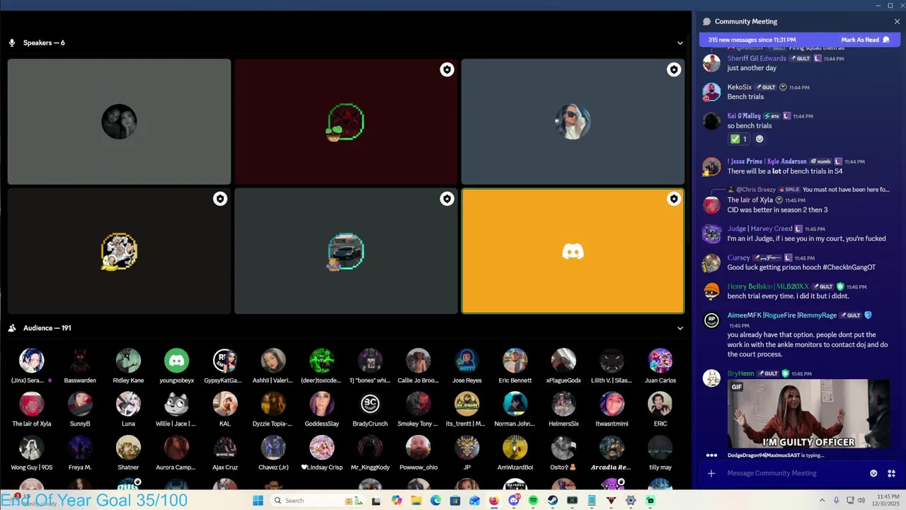906x510 pixels.
Task: Add a reaction next to the checkmark reaction
Action: coord(759,139)
